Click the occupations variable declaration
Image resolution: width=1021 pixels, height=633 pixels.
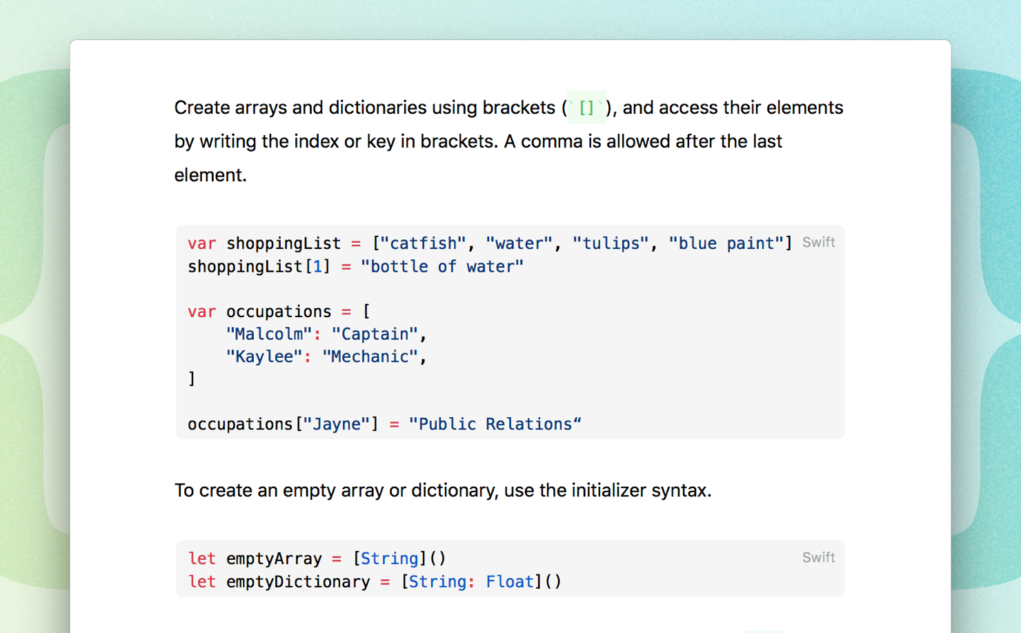pyautogui.click(x=279, y=312)
